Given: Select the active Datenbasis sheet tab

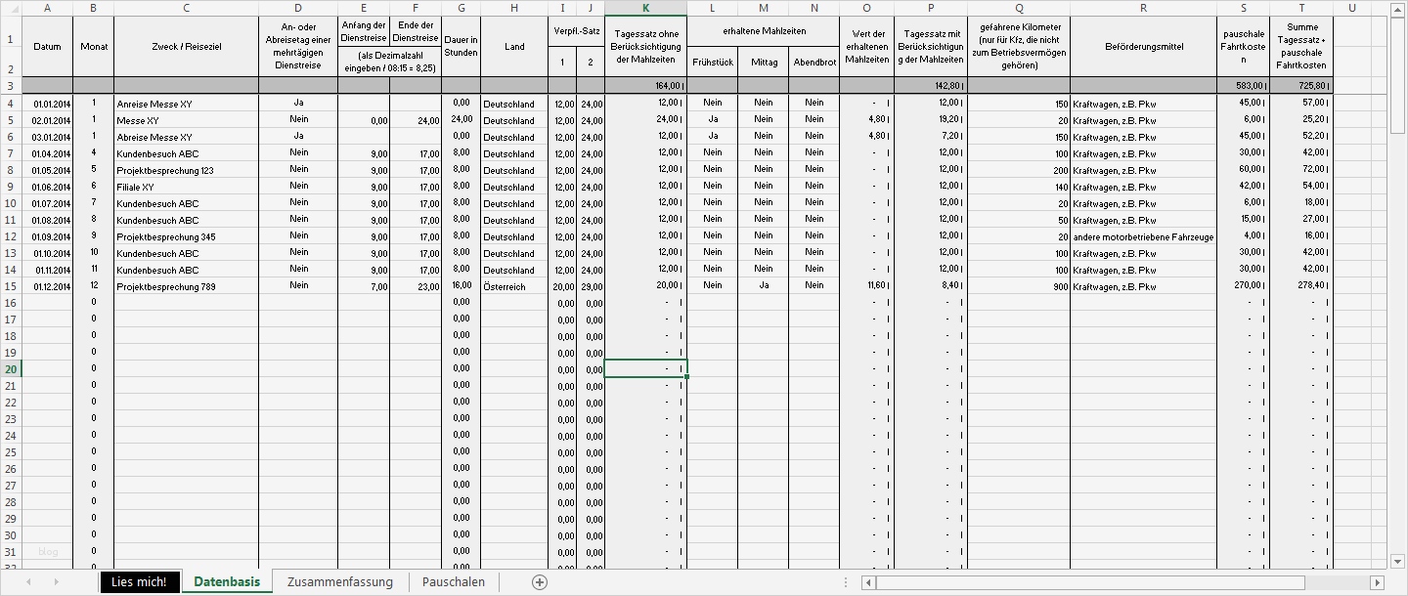Looking at the screenshot, I should tap(227, 581).
